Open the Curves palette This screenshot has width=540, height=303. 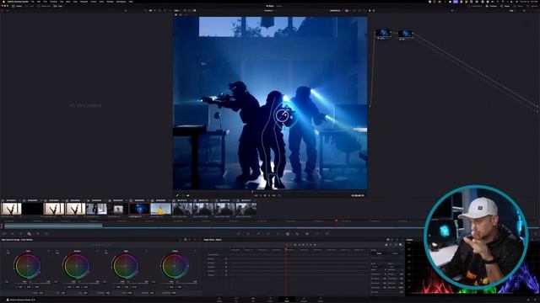(238, 234)
